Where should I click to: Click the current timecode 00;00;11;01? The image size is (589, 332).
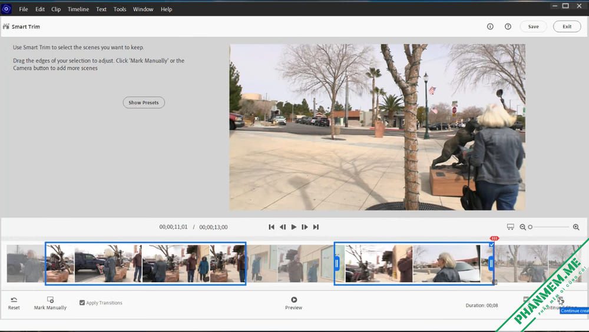click(173, 227)
